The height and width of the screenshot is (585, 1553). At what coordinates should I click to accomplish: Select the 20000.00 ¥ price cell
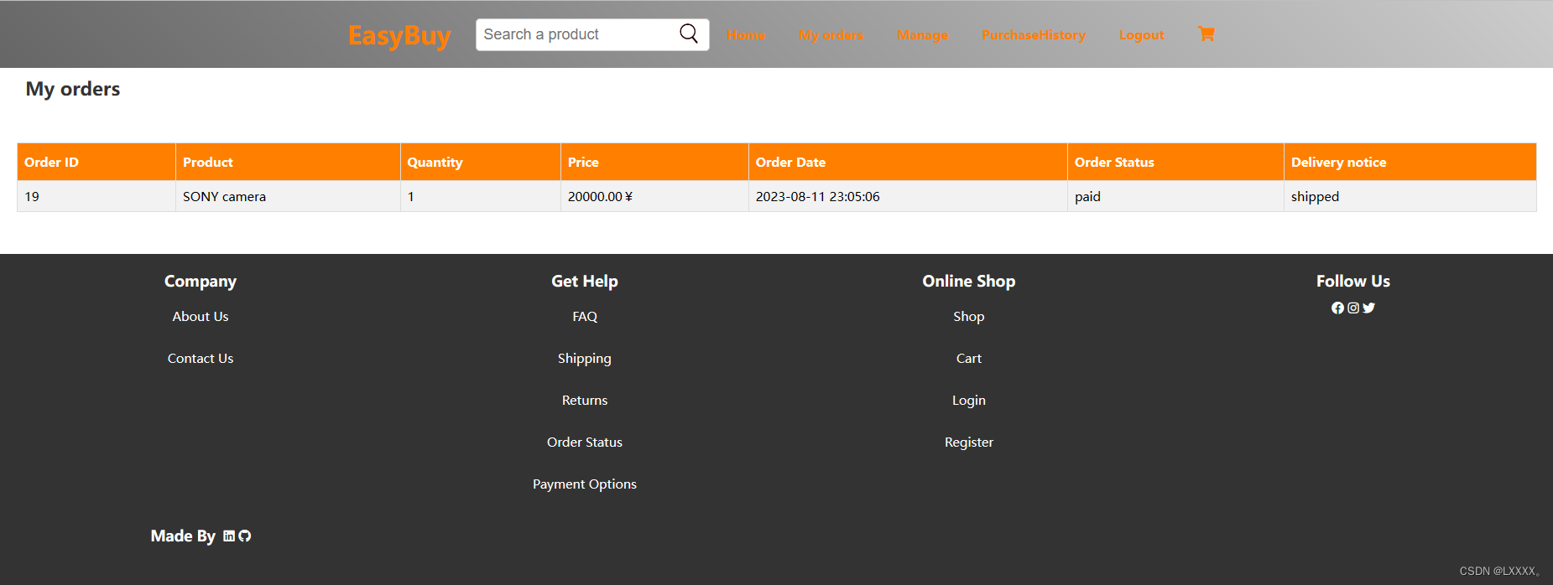(654, 196)
